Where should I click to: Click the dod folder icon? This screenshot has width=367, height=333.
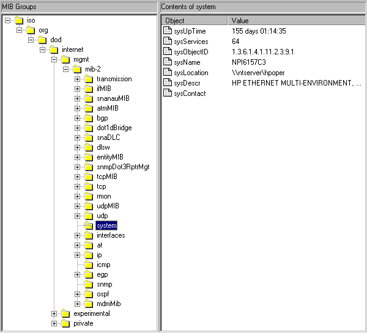click(x=42, y=40)
